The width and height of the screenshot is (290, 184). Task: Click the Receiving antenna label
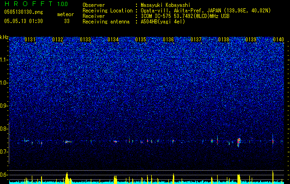point(106,22)
